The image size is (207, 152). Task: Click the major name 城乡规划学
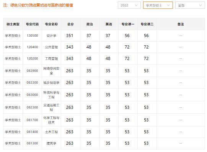52,83
